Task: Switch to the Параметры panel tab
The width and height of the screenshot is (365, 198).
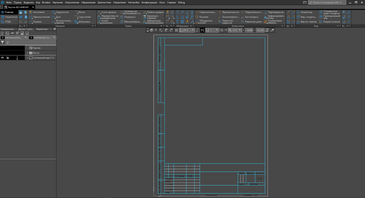Action: point(42,29)
